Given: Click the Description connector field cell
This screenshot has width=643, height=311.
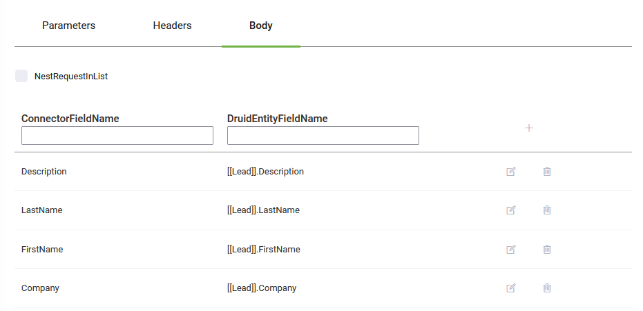Looking at the screenshot, I should [x=44, y=172].
